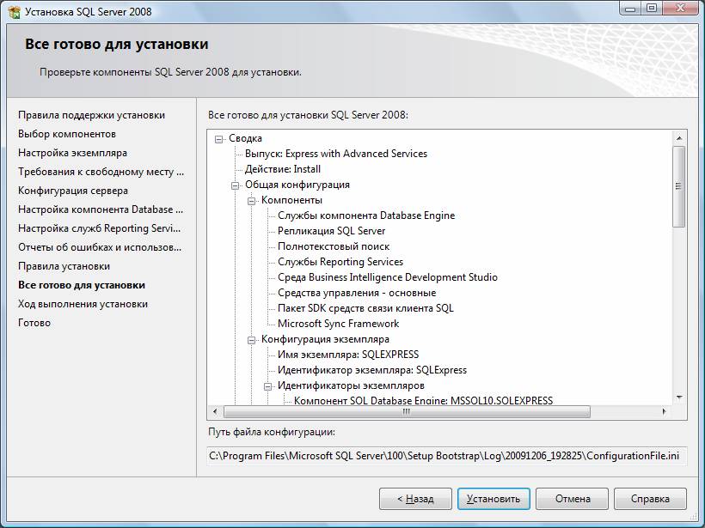Click the horizontal scrollbar thumb in the tree
Viewport: 705px width, 528px height.
[x=406, y=412]
